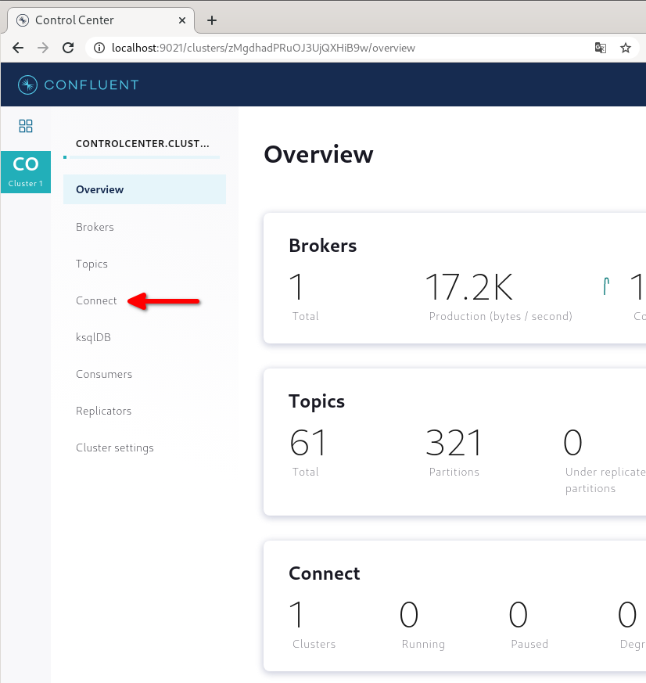The image size is (646, 683).
Task: Click the CONTROLCENTER.CLUST cluster name heading
Action: coord(142,143)
